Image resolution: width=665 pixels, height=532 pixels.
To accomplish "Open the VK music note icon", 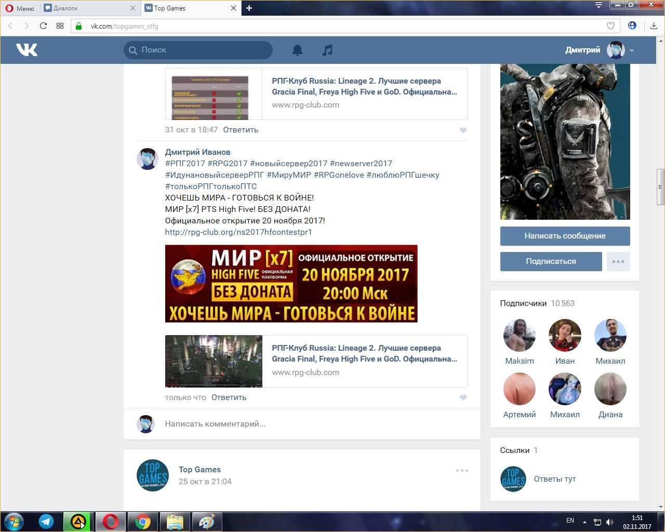I will tap(327, 50).
